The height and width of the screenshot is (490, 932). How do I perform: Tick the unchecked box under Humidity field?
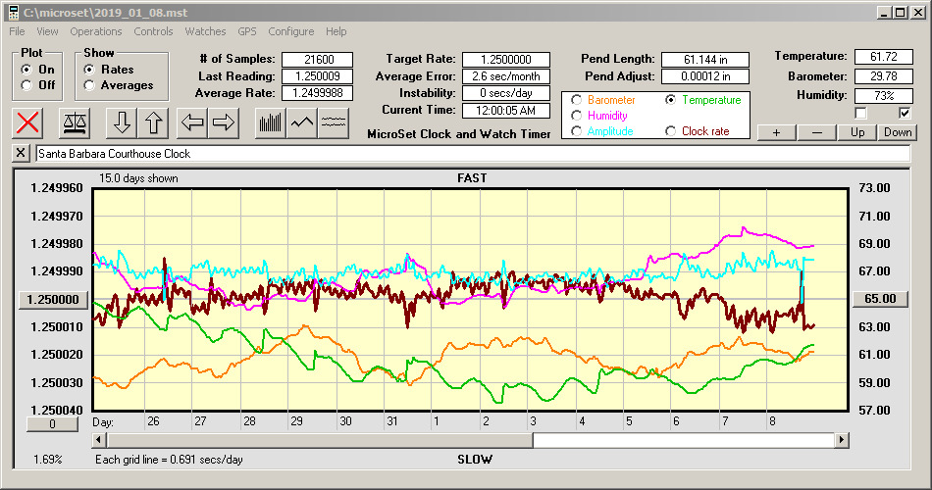(x=860, y=113)
